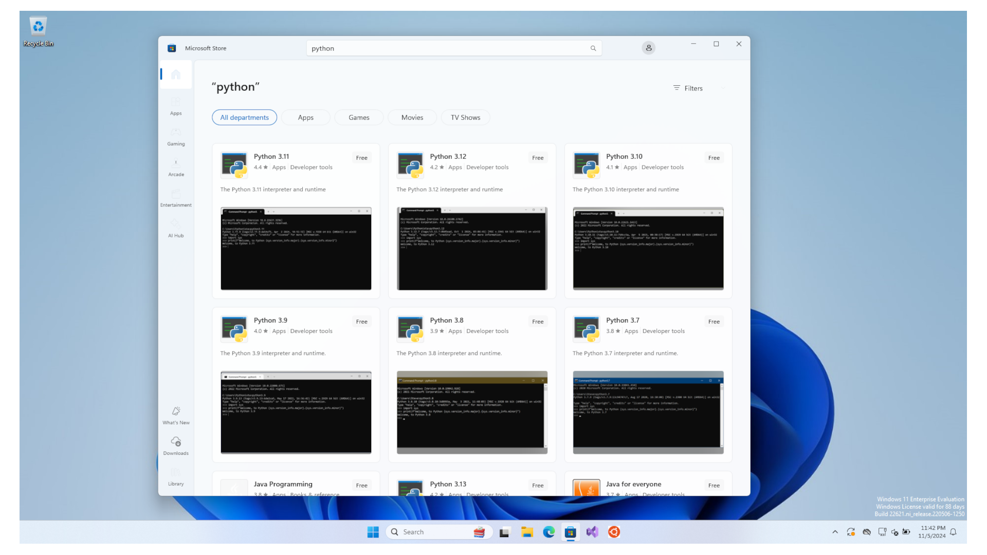Viewport: 987px width, 555px height.
Task: Click the search magnifier icon
Action: tap(593, 48)
